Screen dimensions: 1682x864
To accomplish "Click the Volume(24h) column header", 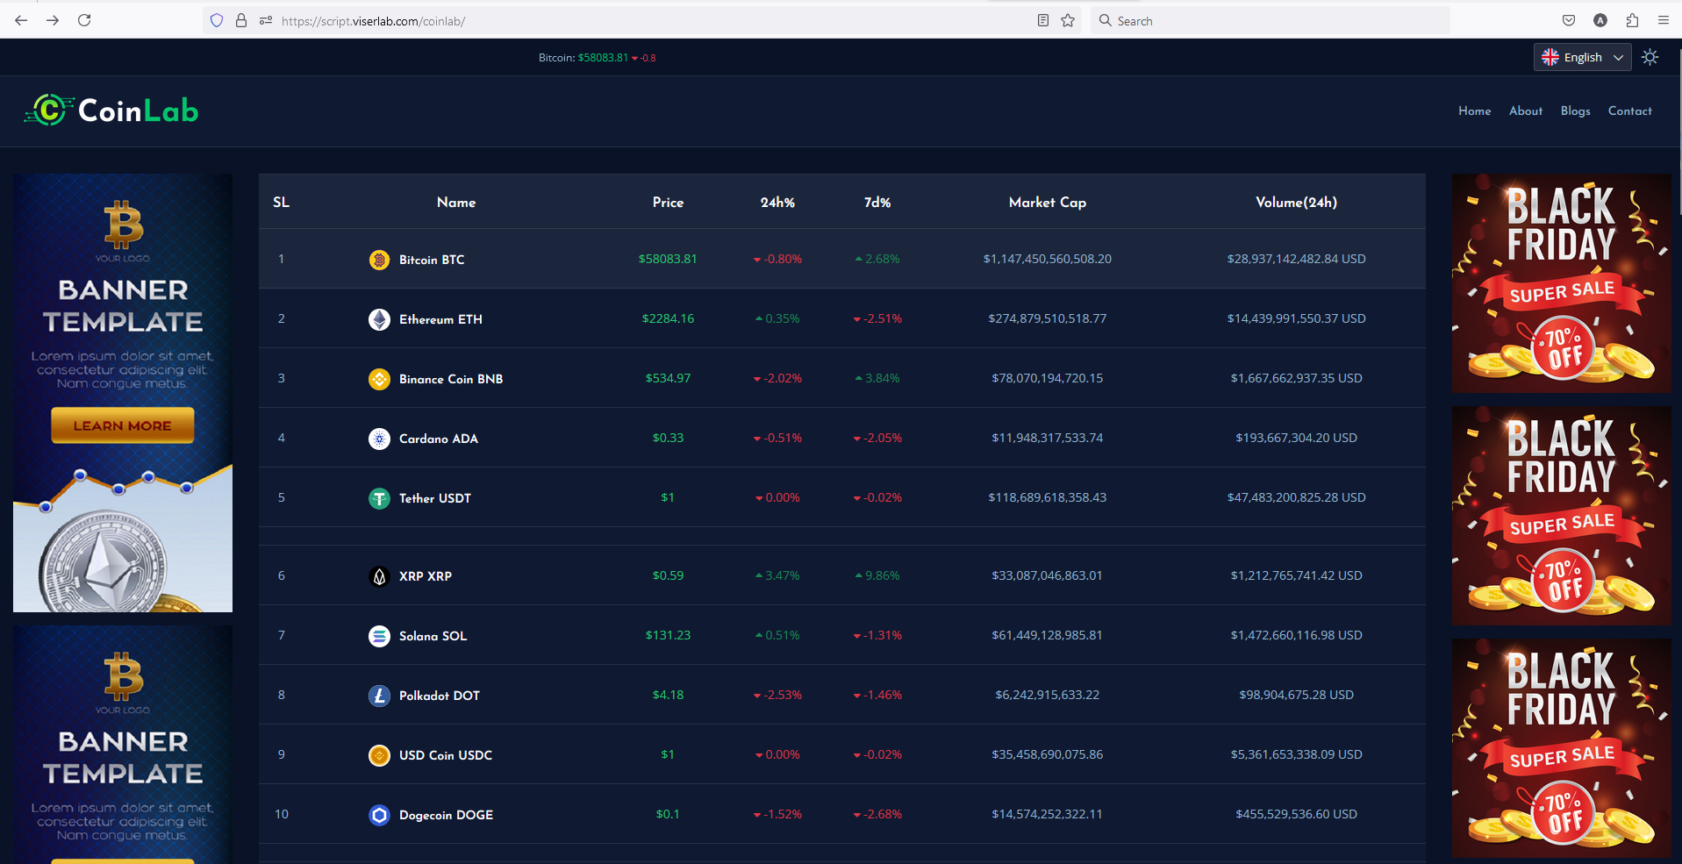I will click(x=1297, y=203).
